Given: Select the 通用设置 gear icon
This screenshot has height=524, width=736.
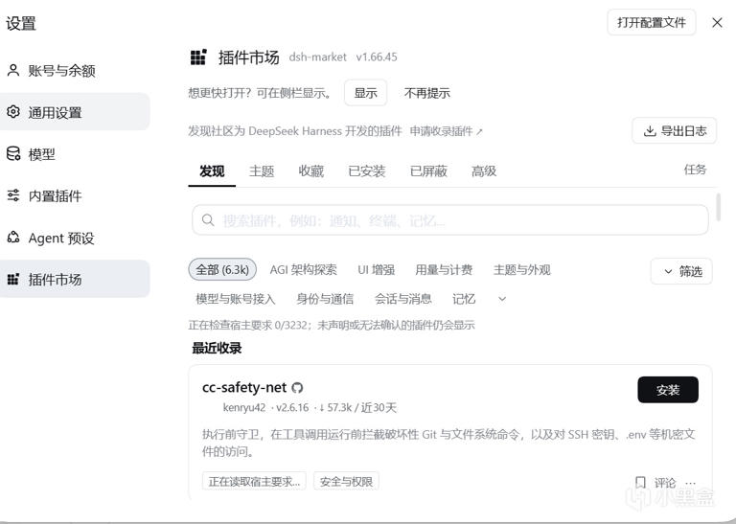Looking at the screenshot, I should pos(13,112).
